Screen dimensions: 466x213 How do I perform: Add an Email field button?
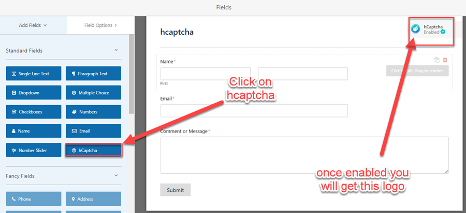(x=93, y=131)
